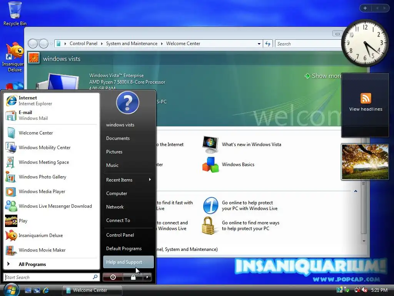Click Show Desktop quick launch icon
Screen dimensions: 394x296
28,290
